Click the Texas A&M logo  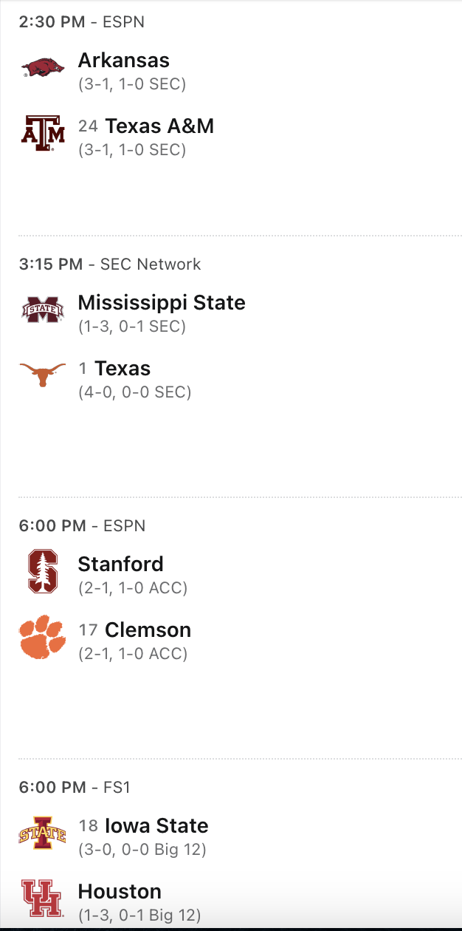pyautogui.click(x=42, y=133)
